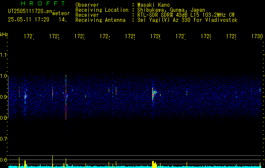The image size is (265, 168).
Task: Click the 1.1 frequency axis label
Action: tap(4, 55)
